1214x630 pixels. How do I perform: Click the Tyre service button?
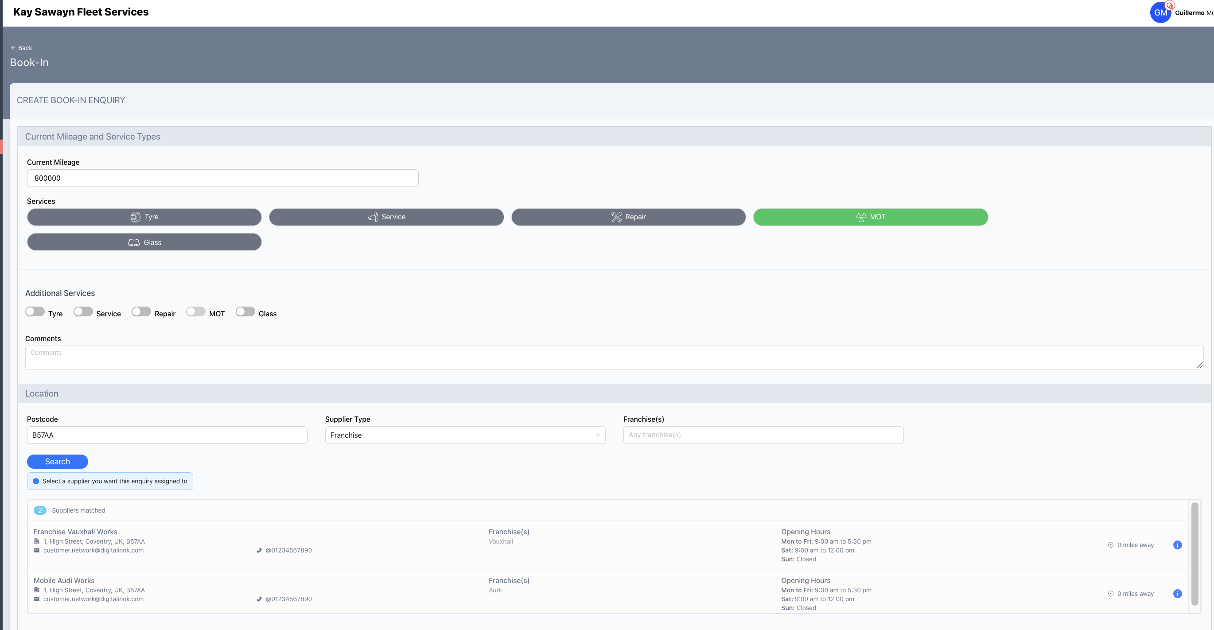(144, 217)
